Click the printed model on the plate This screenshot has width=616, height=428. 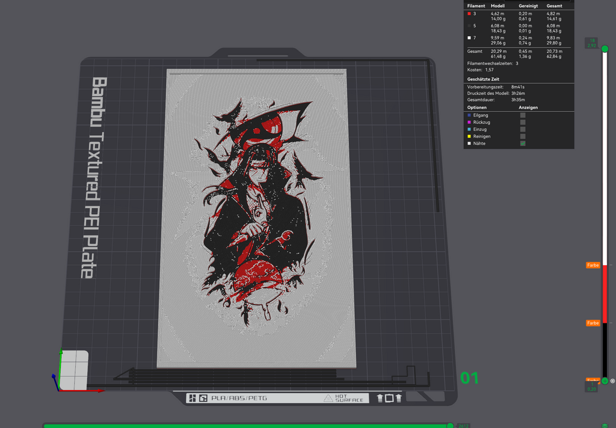coord(256,218)
